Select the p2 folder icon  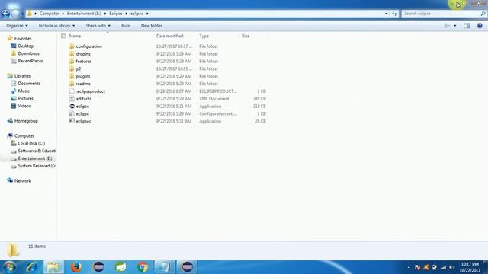72,68
